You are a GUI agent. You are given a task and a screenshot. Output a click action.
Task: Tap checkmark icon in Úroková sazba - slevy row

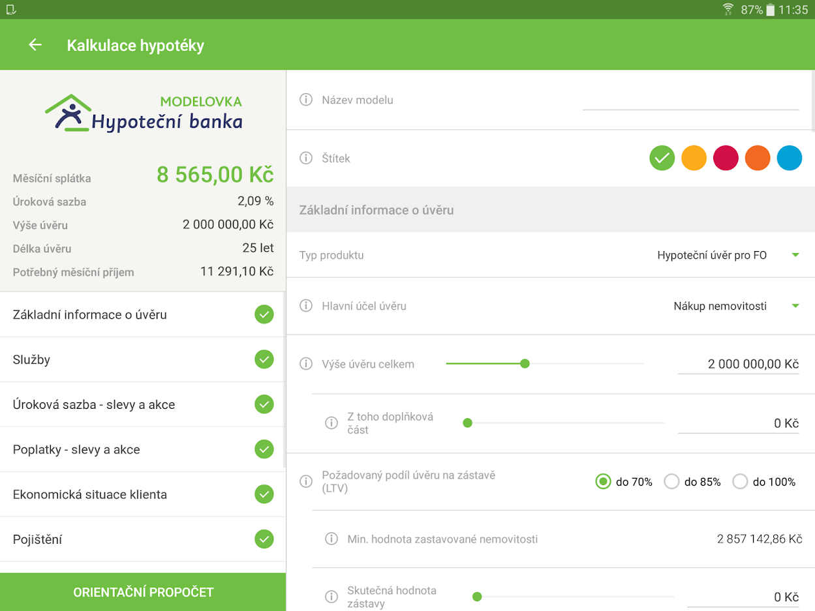coord(264,404)
